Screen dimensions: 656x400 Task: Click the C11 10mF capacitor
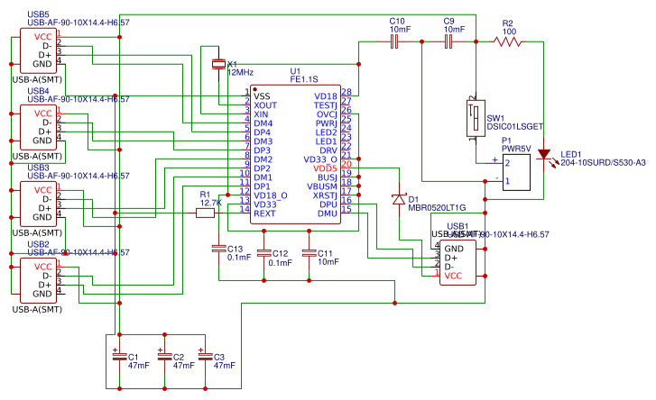pyautogui.click(x=310, y=253)
